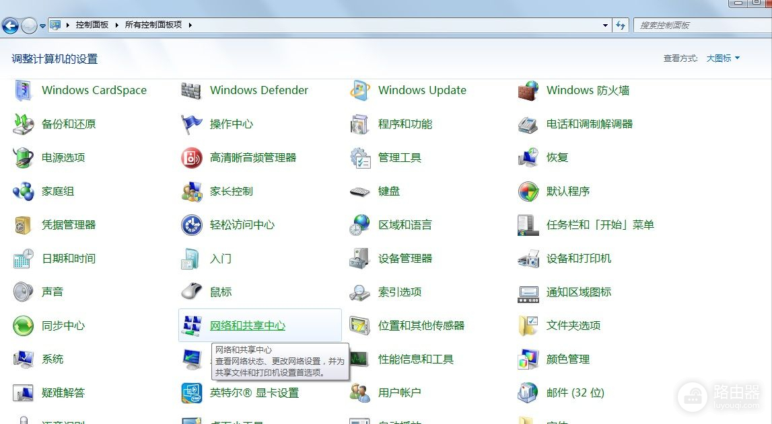
Task: Open the 用户帐户 link
Action: [399, 393]
